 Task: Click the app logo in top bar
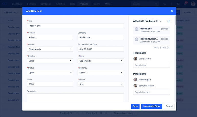coord(5,4)
